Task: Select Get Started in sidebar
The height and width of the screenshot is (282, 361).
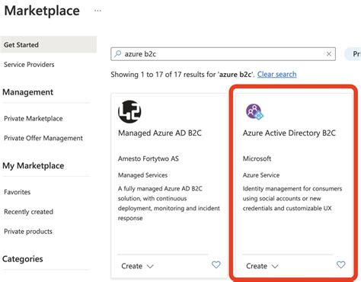Action: point(48,44)
